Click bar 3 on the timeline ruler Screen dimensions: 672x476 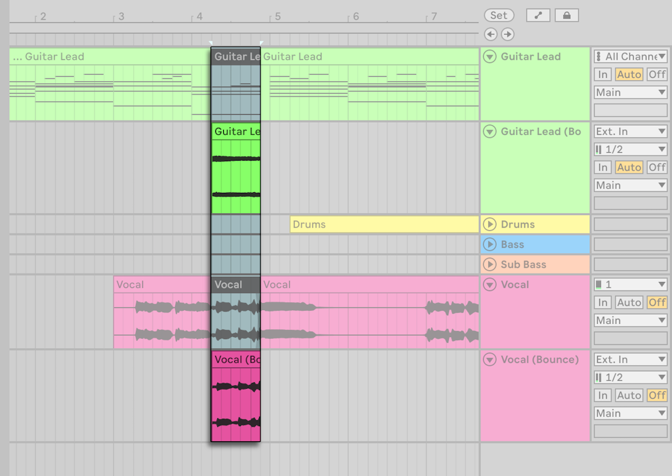point(121,16)
